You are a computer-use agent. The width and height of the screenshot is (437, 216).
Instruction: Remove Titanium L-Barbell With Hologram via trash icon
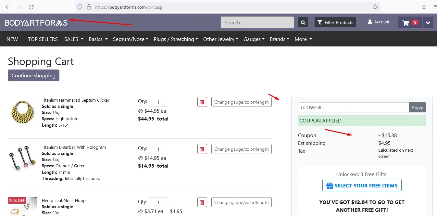pos(202,149)
